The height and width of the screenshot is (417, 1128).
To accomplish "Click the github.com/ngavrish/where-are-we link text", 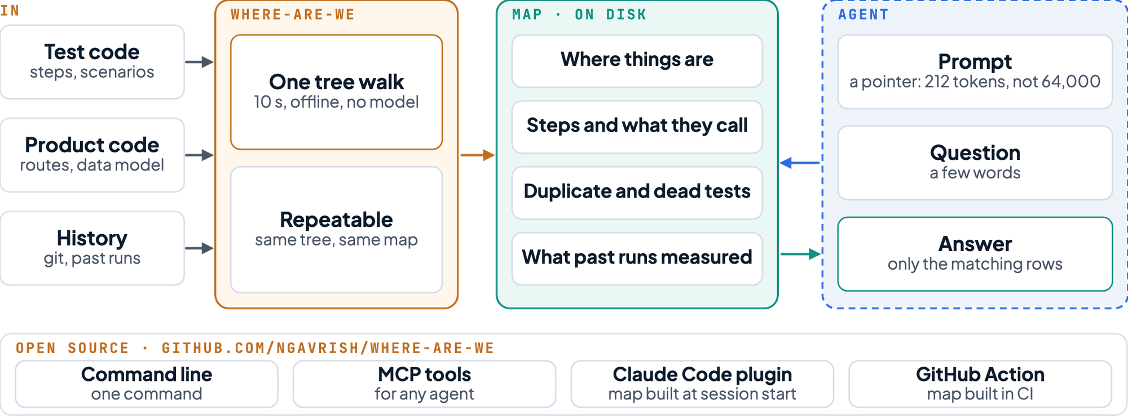I will click(328, 348).
